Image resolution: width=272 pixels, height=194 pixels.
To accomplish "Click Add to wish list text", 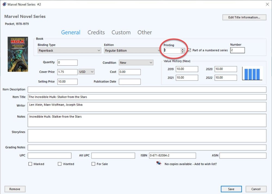I will (206, 164).
